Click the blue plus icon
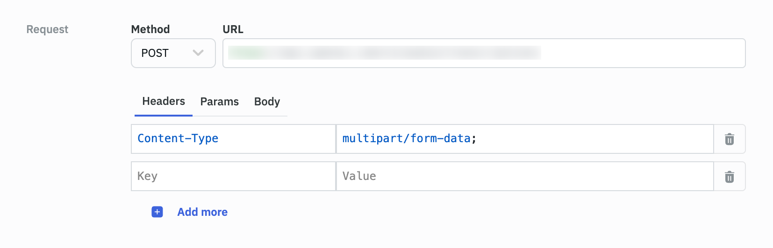Screen dimensions: 773x248 point(157,212)
